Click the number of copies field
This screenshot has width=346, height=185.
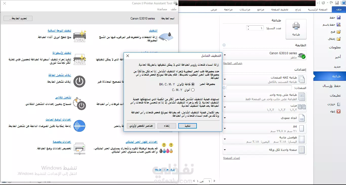tap(255, 28)
